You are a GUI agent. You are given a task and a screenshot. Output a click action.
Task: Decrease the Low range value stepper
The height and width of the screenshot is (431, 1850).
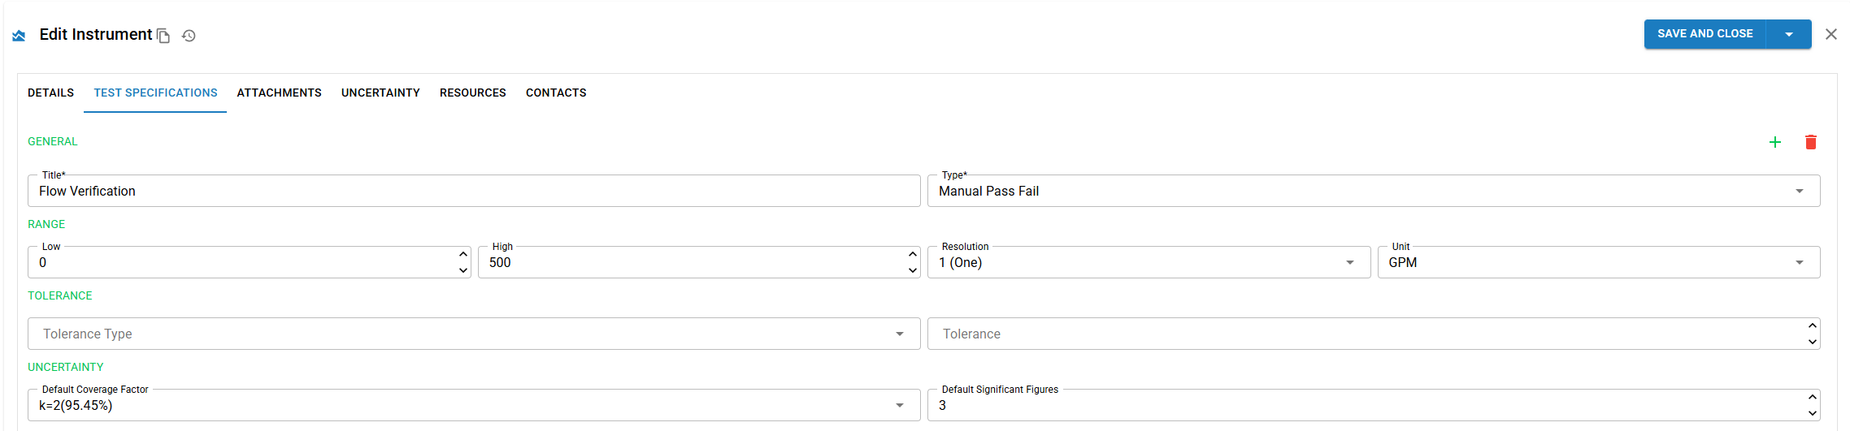click(463, 270)
